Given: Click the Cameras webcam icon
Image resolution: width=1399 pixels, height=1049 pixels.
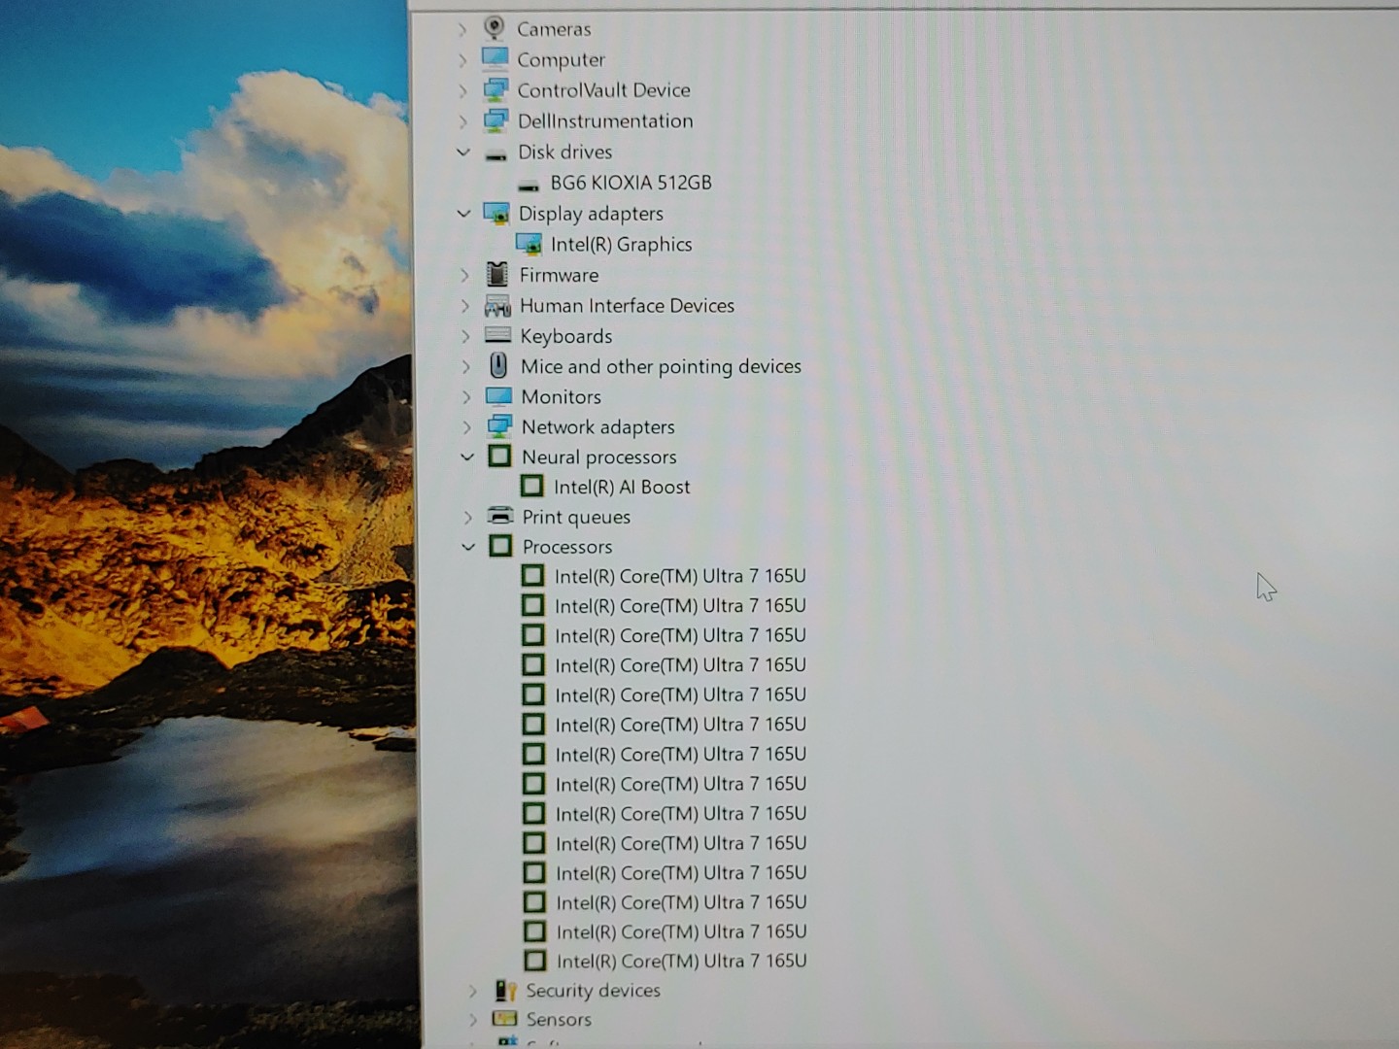Looking at the screenshot, I should 495,28.
